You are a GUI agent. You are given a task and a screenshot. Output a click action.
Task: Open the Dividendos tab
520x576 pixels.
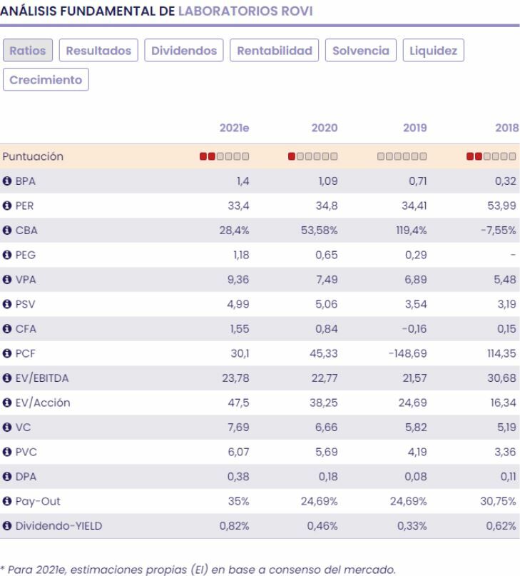[185, 51]
